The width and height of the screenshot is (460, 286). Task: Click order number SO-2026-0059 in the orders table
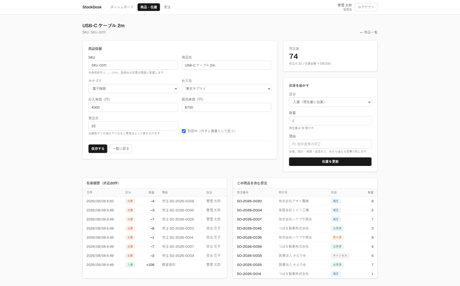click(x=249, y=246)
